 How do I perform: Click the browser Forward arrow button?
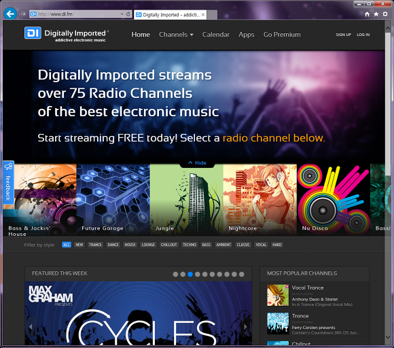pyautogui.click(x=23, y=14)
